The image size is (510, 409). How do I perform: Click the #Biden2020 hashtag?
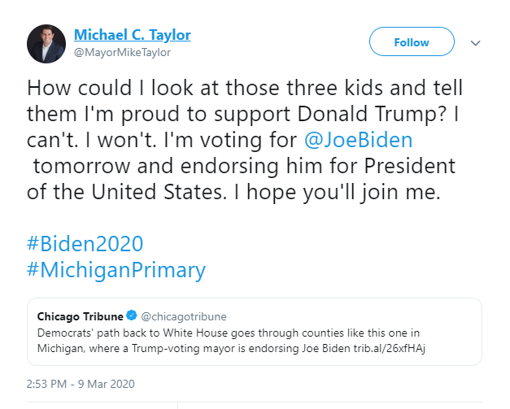point(85,243)
